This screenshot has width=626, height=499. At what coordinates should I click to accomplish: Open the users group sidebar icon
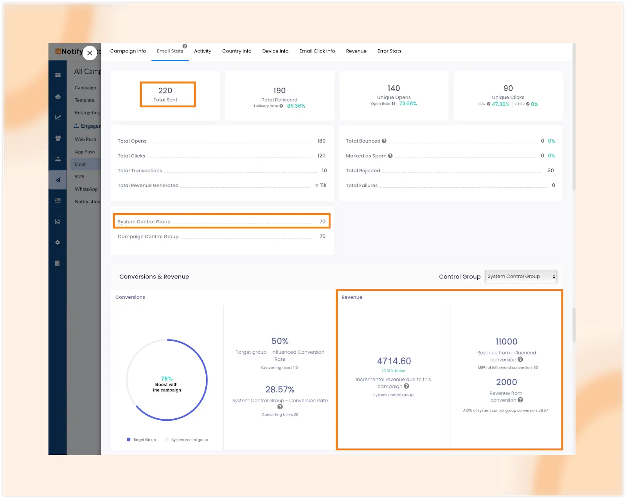58,138
